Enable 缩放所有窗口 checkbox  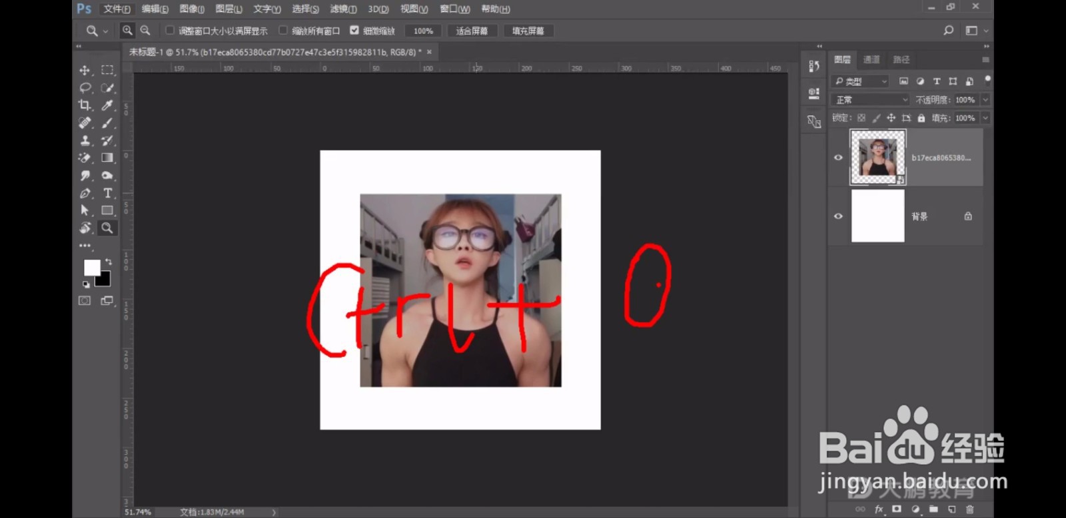coord(283,30)
